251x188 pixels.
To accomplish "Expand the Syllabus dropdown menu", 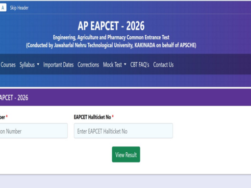I will (x=29, y=65).
